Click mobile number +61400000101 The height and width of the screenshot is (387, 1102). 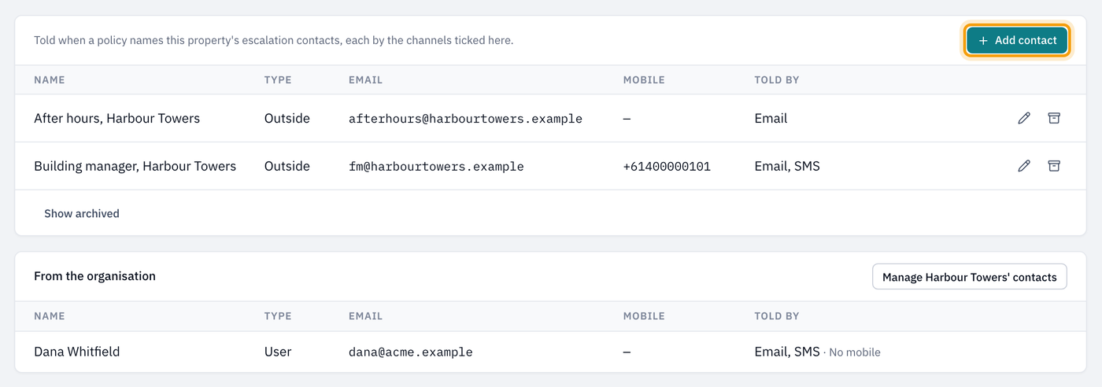(x=667, y=166)
